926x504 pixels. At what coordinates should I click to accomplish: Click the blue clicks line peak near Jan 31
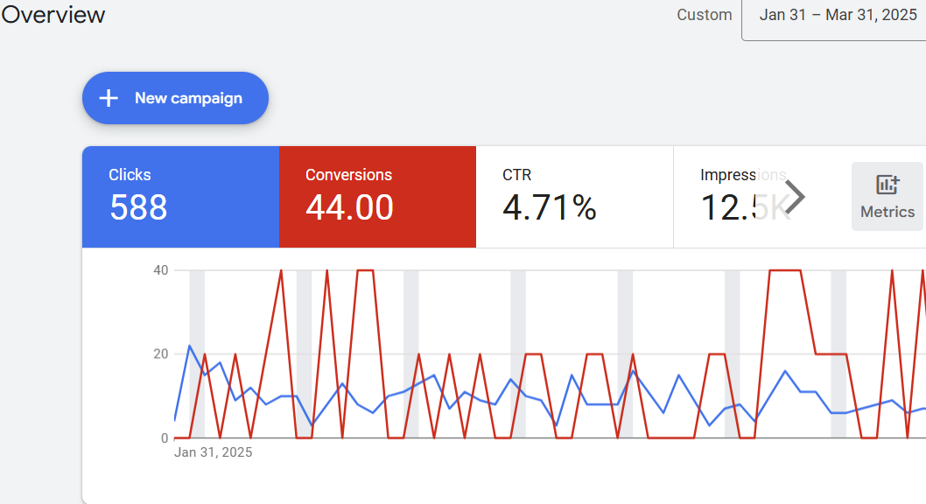pyautogui.click(x=190, y=346)
